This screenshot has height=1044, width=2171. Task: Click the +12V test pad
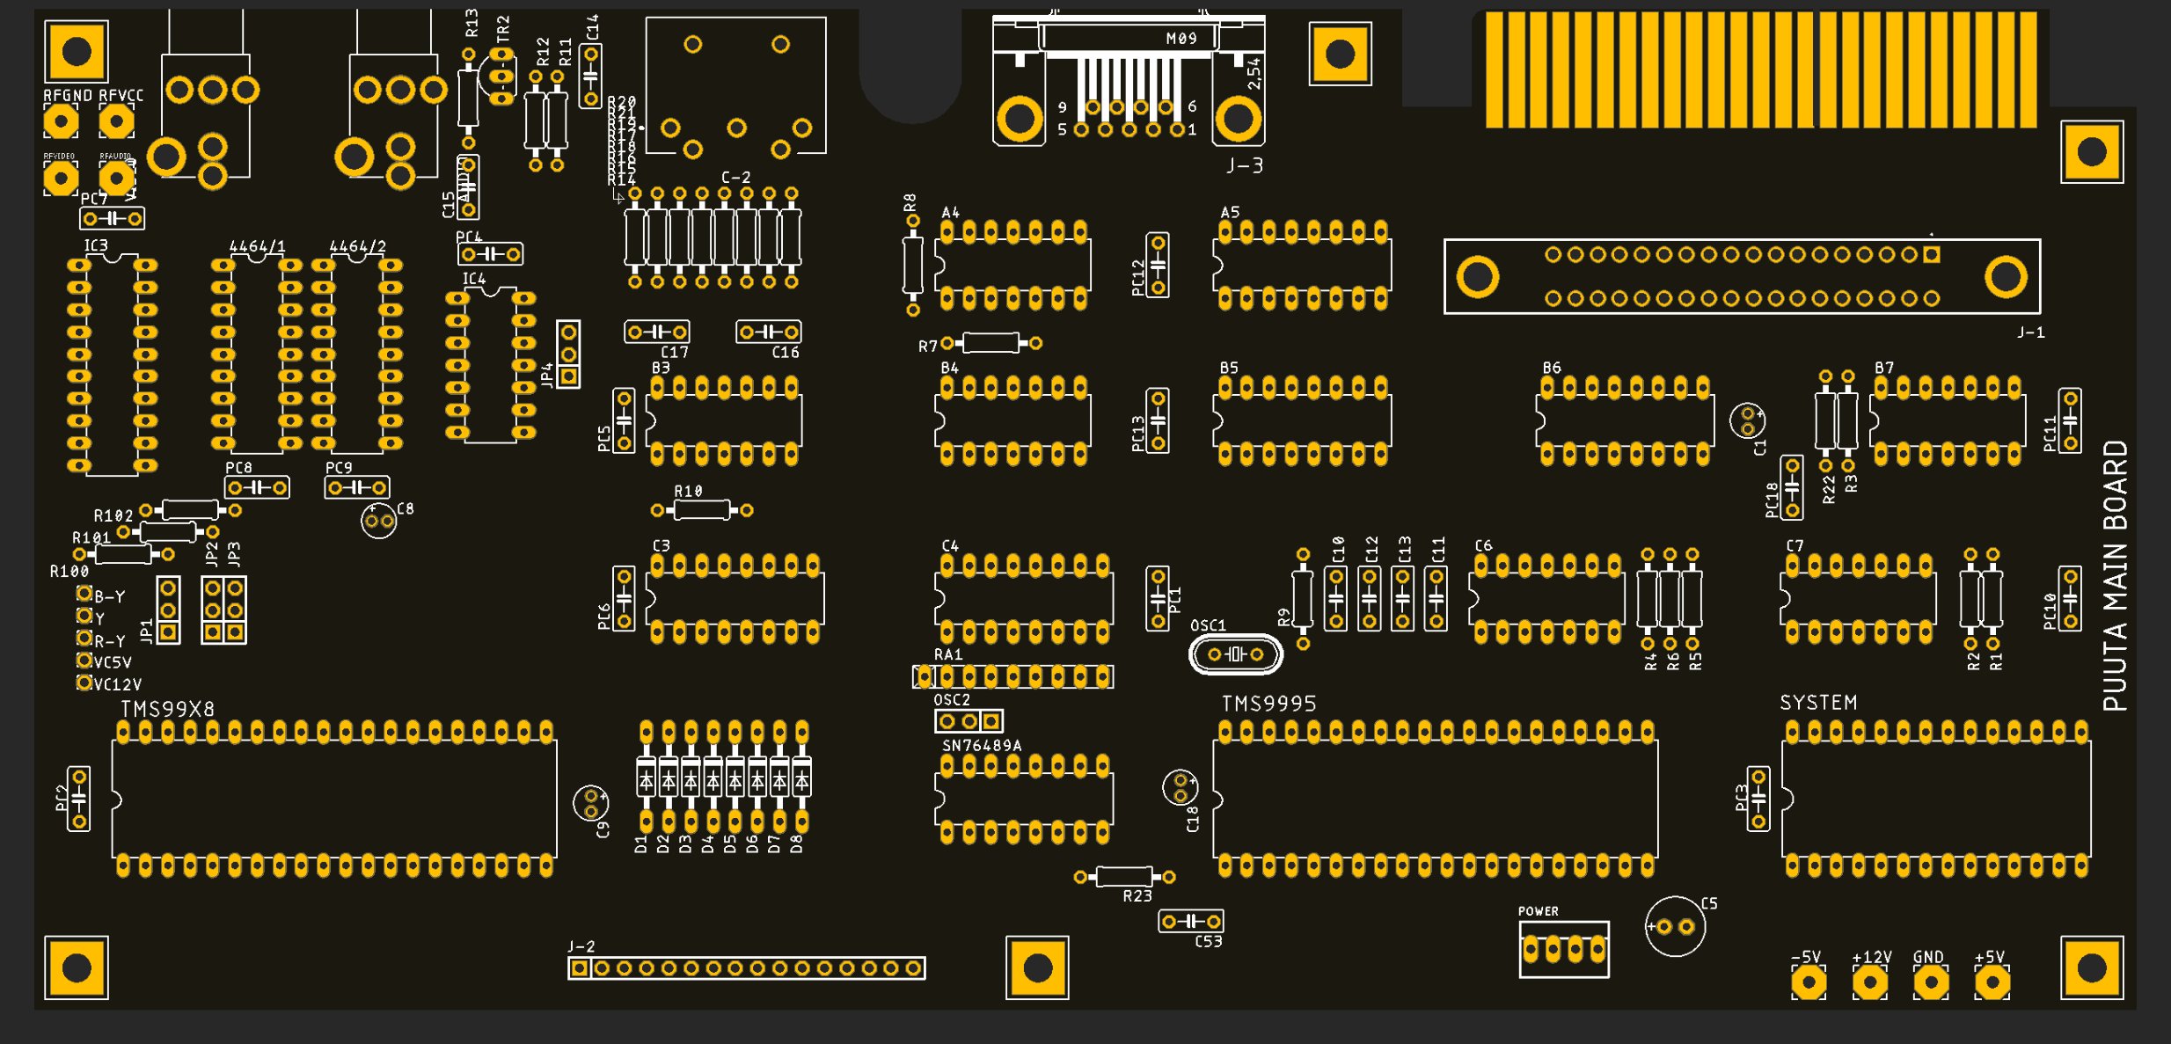click(1870, 982)
